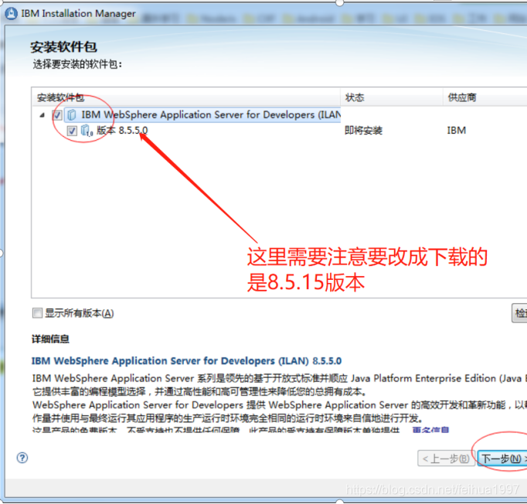The width and height of the screenshot is (527, 504).
Task: Click the IBM vendor cell
Action: [x=457, y=131]
